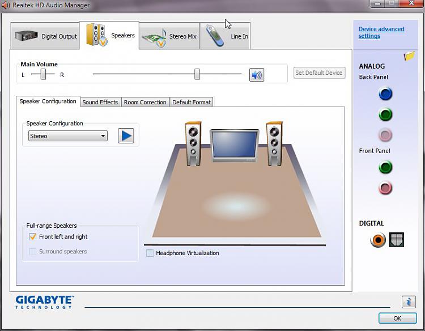Mute the main volume speaker button
Viewport: 425px width, 331px height.
[256, 75]
